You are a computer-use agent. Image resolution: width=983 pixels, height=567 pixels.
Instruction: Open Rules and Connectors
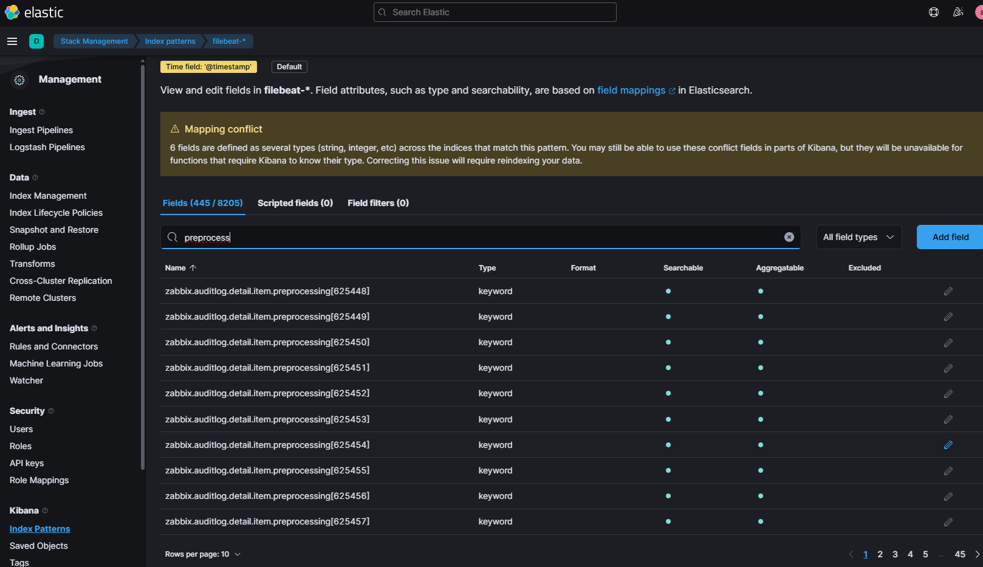[x=53, y=346]
